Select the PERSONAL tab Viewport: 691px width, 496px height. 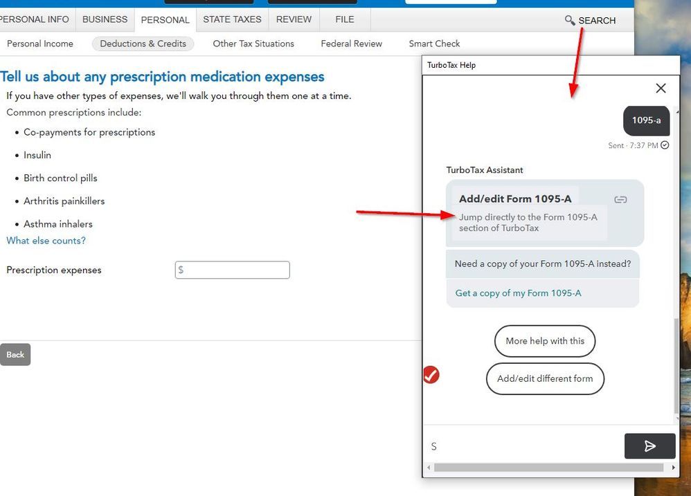165,20
